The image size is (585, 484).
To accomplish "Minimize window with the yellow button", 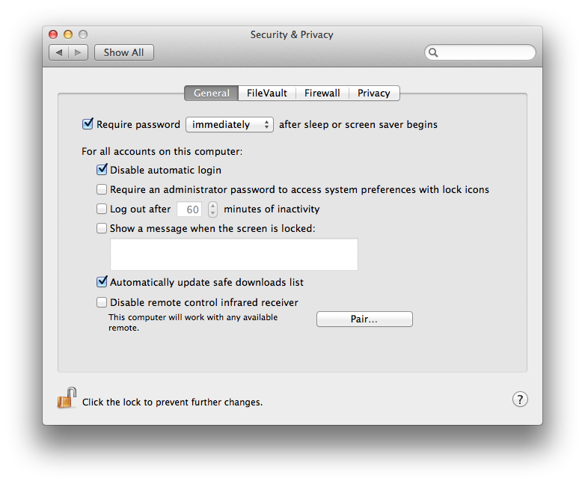I will click(x=68, y=34).
